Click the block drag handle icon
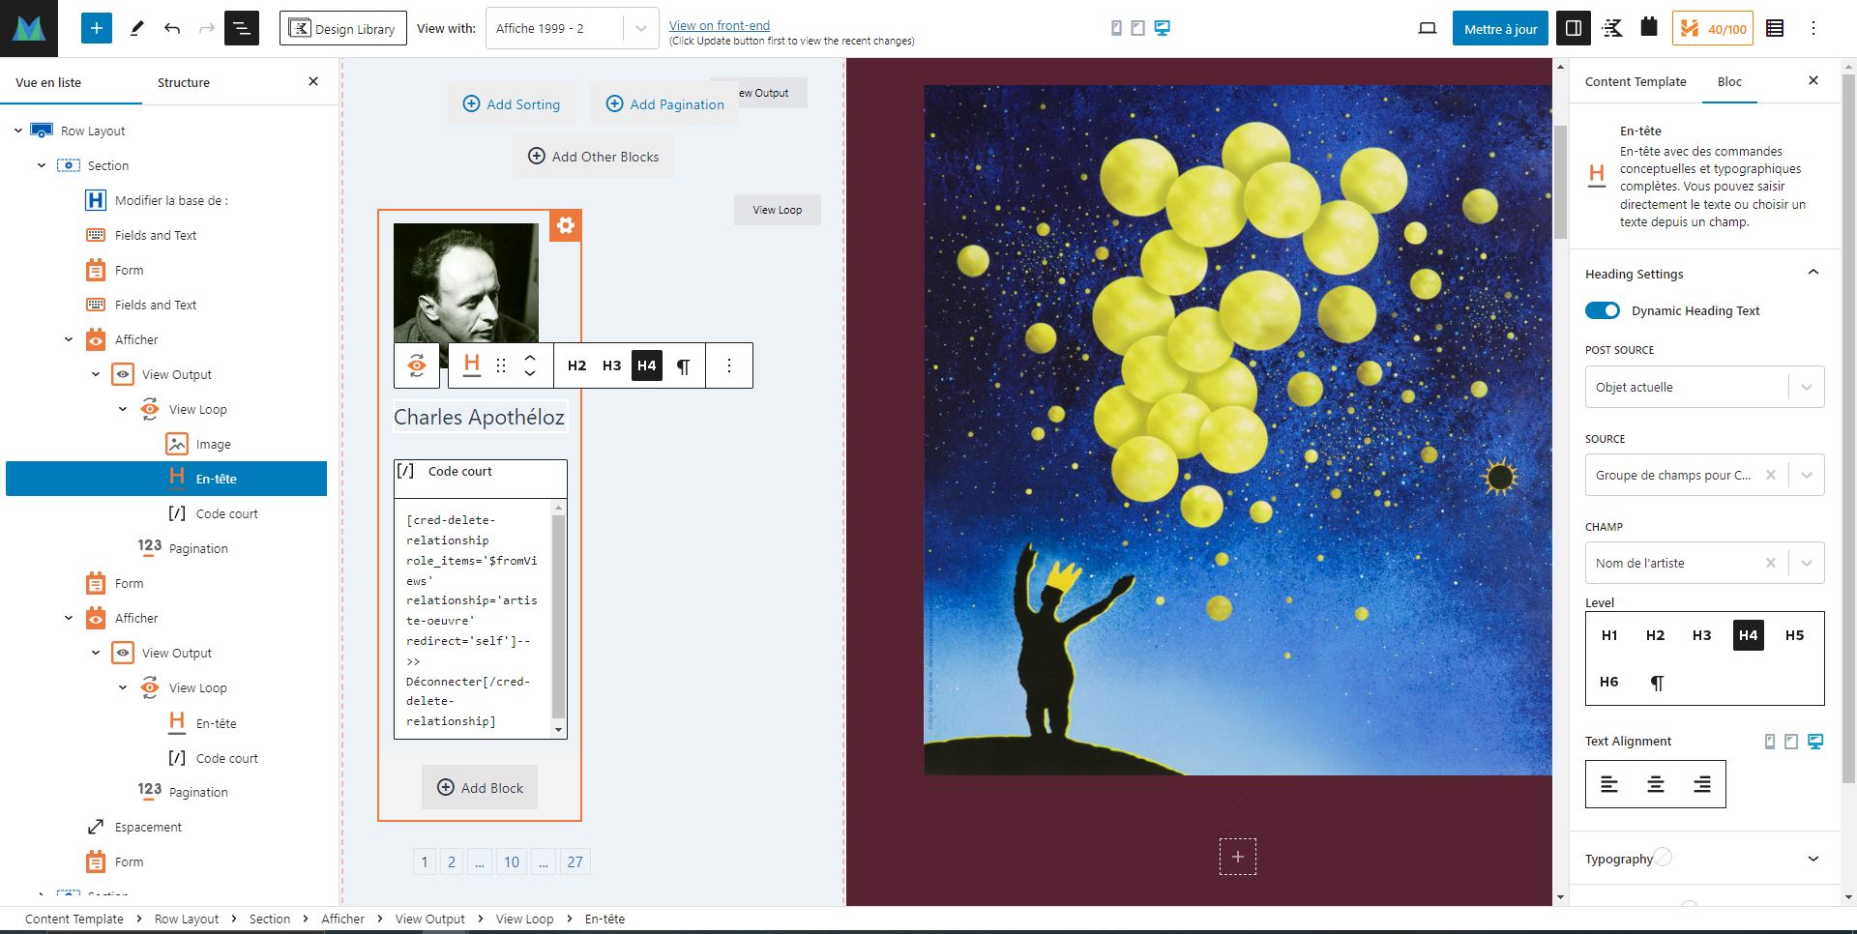The width and height of the screenshot is (1857, 934). point(501,365)
